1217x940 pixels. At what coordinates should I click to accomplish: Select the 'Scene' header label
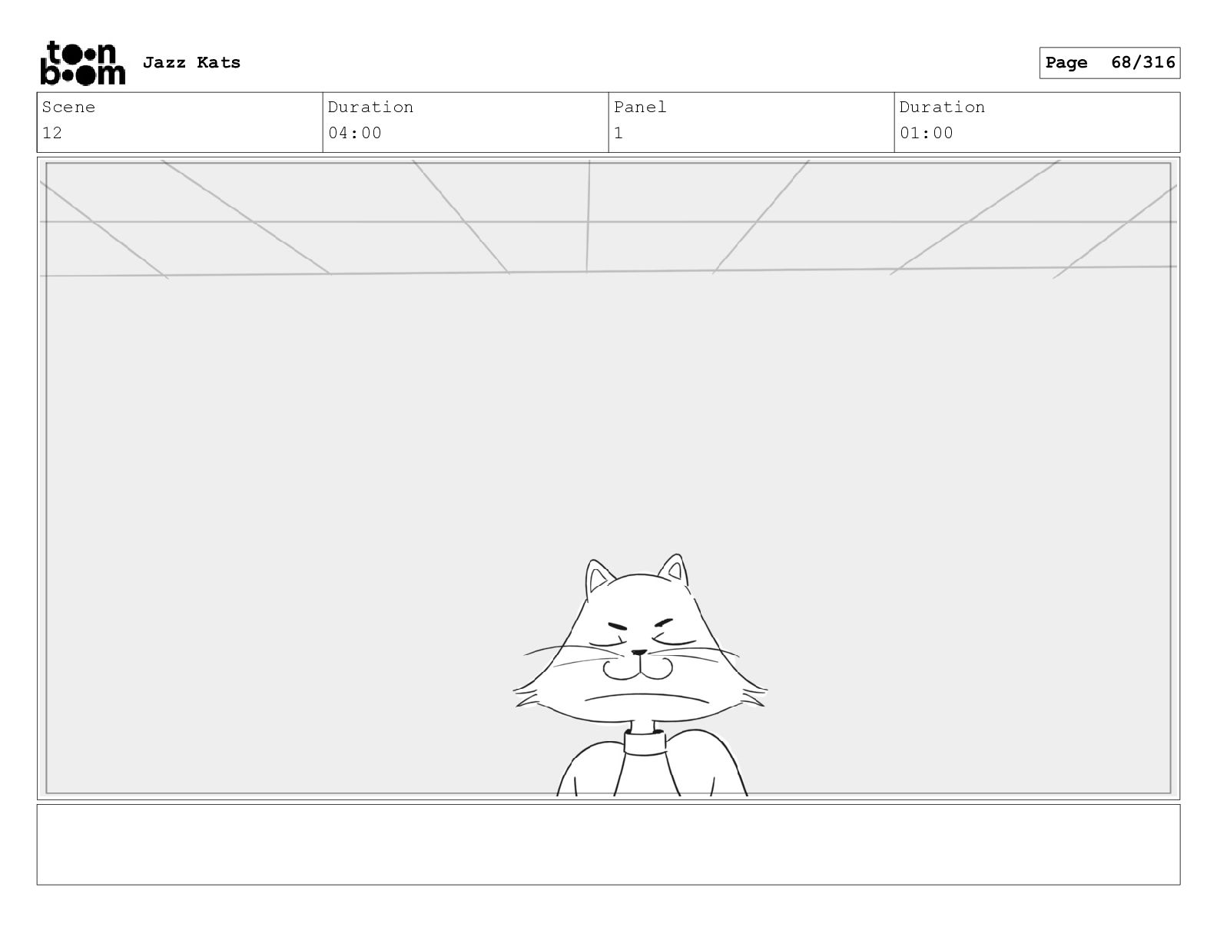pyautogui.click(x=68, y=107)
